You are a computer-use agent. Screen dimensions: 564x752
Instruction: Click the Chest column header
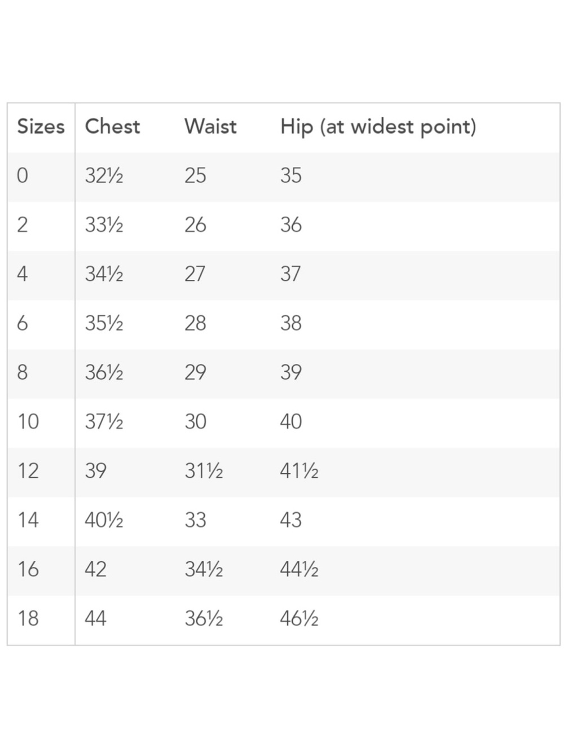(112, 126)
